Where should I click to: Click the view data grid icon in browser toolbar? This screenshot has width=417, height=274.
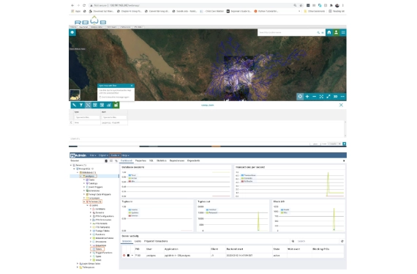pos(111,161)
